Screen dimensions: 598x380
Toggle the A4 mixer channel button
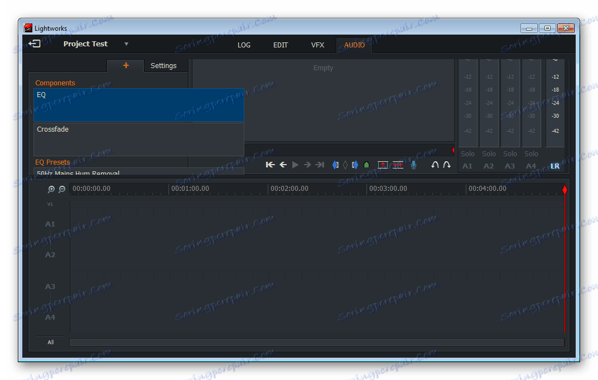(531, 166)
